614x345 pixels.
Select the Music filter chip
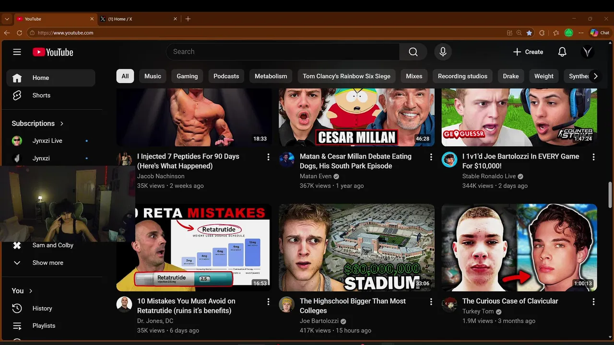coord(153,76)
